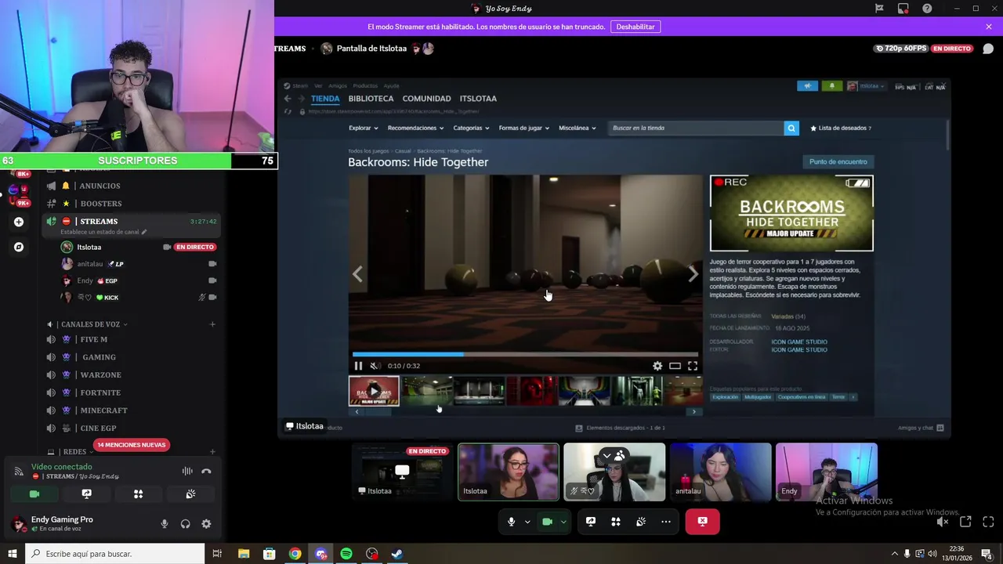Open Steam TIENDA tab in stream
The width and height of the screenshot is (1003, 564).
coord(325,99)
